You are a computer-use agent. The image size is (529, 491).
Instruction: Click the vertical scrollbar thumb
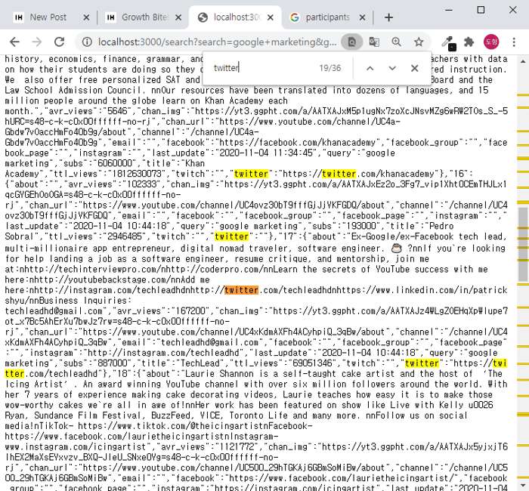[x=523, y=244]
